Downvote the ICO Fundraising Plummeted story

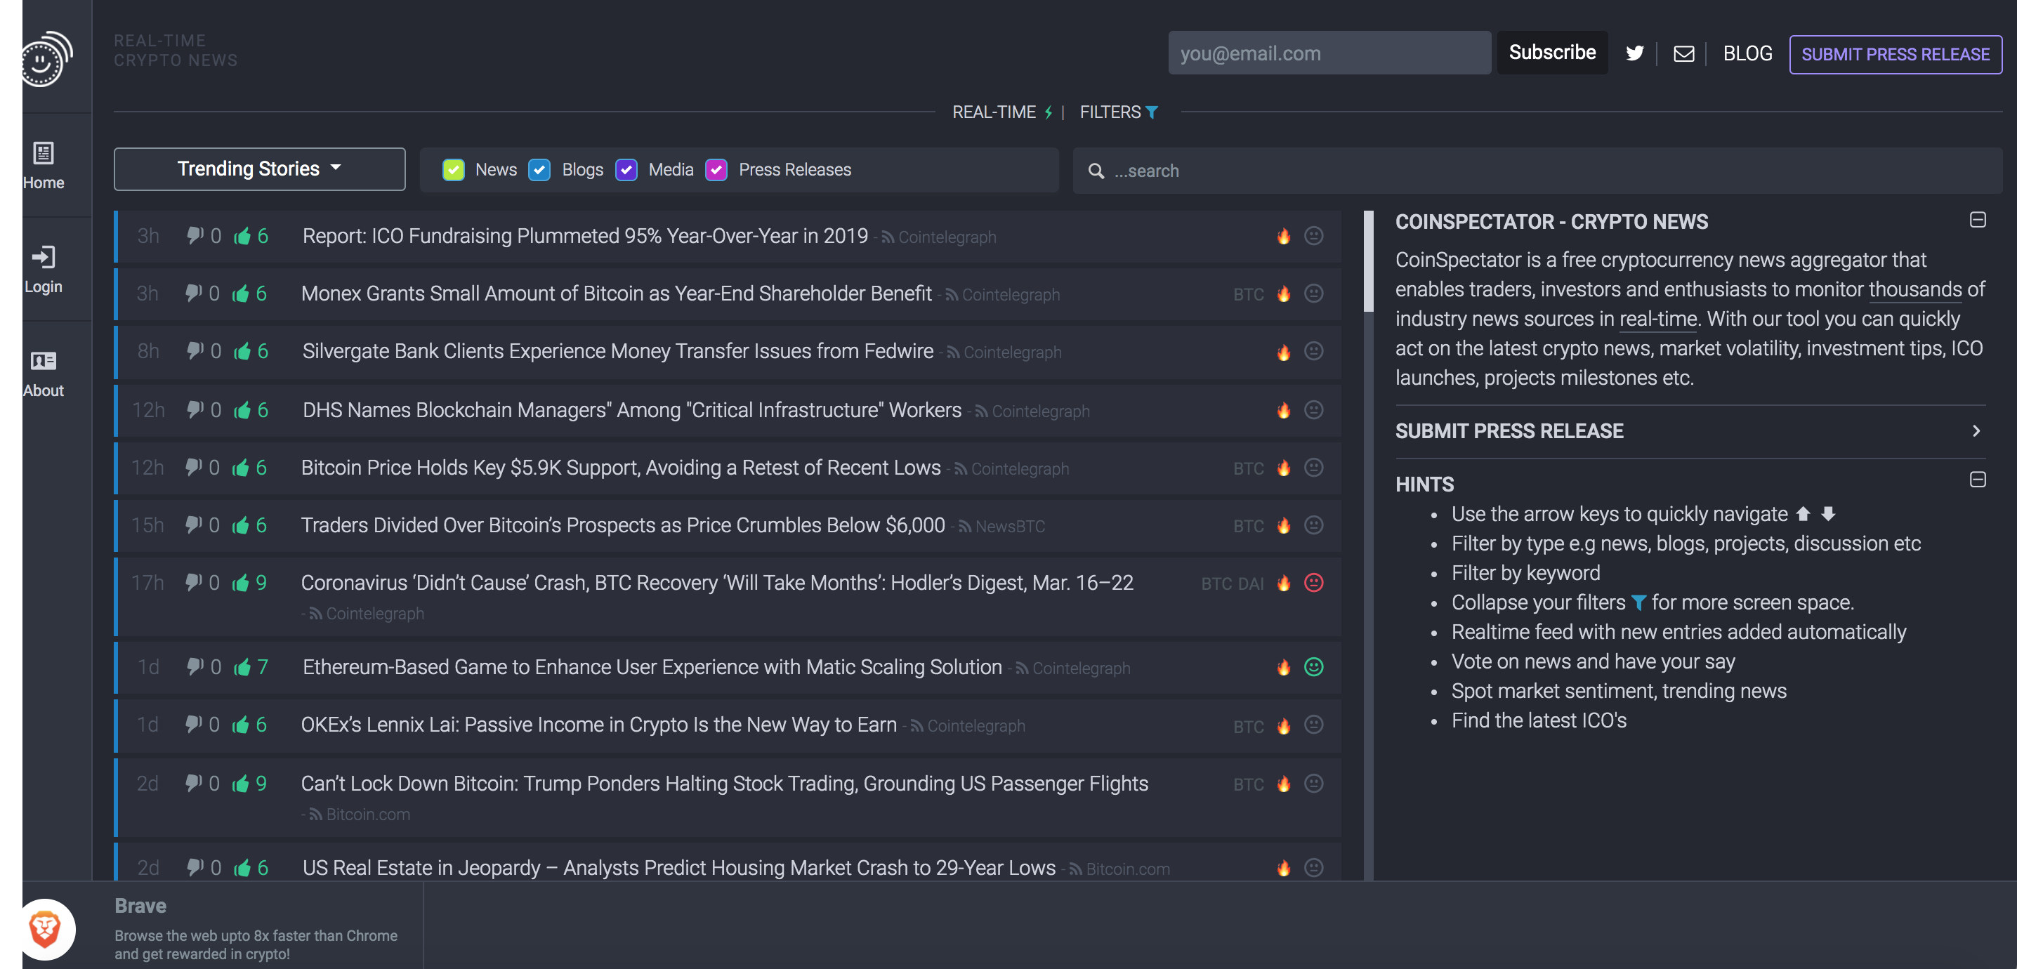pos(194,236)
